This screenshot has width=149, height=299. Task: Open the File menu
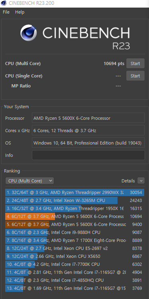[x=6, y=12]
